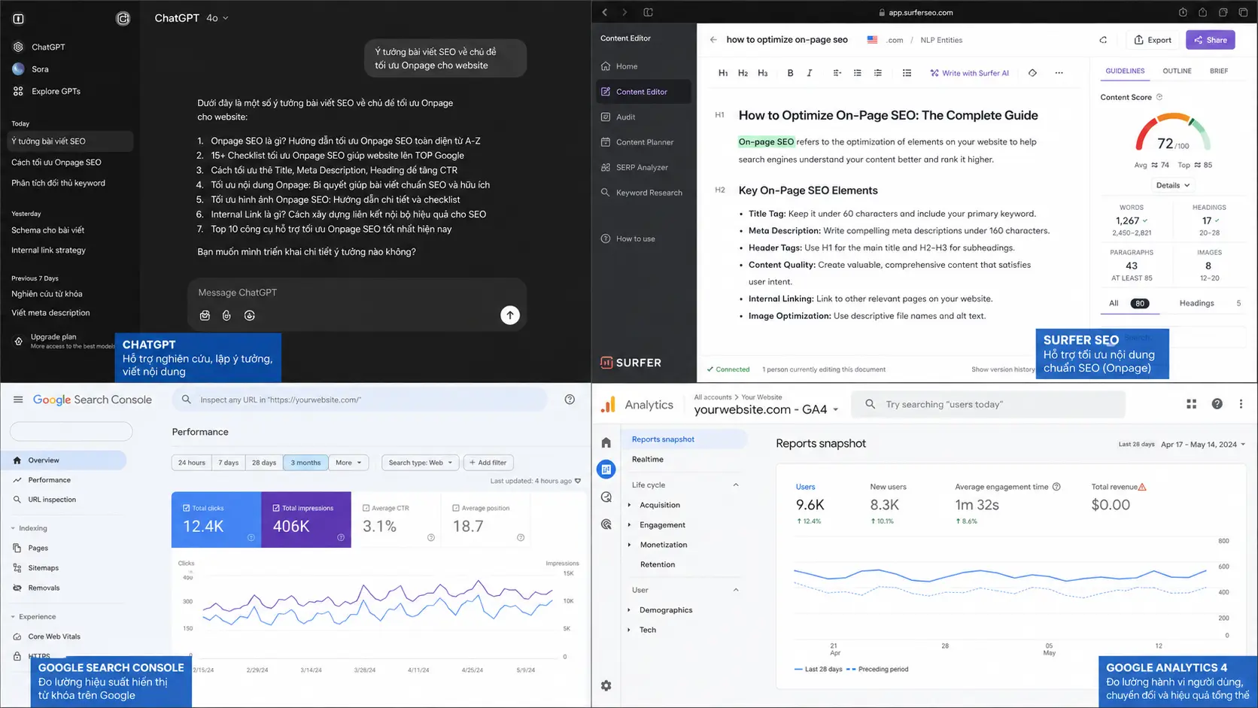Collapse the Experience section in Search Console

(34, 617)
